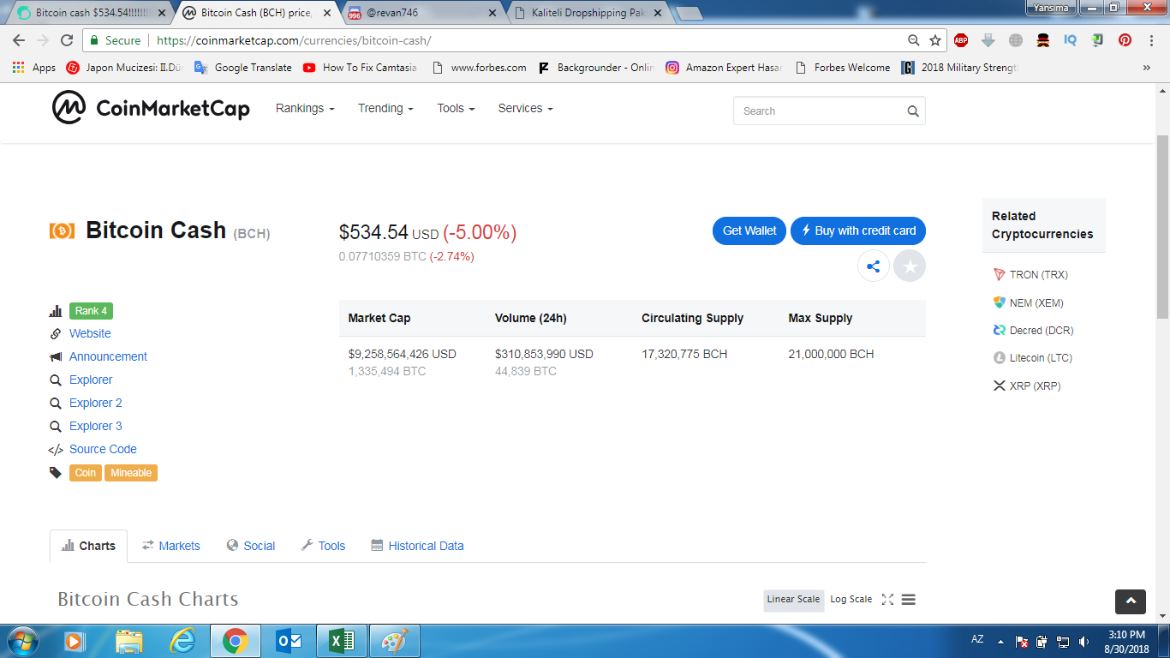Switch to the Markets tab
Screen dimensions: 1170x658
171,546
